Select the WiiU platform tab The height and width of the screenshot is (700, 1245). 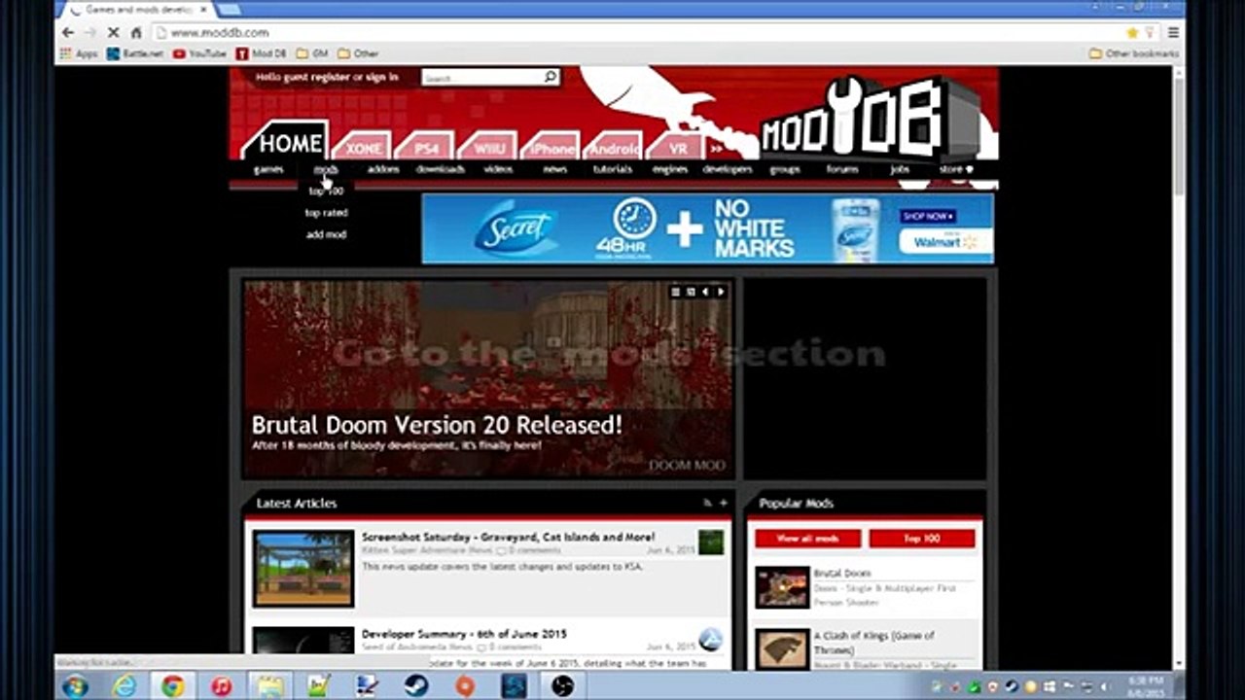[488, 148]
